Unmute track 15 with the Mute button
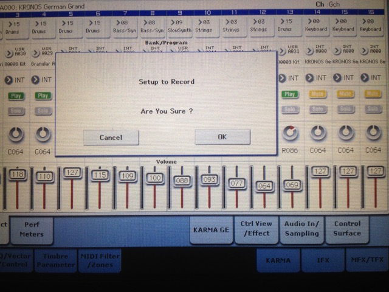The width and height of the screenshot is (389, 292). (345, 94)
